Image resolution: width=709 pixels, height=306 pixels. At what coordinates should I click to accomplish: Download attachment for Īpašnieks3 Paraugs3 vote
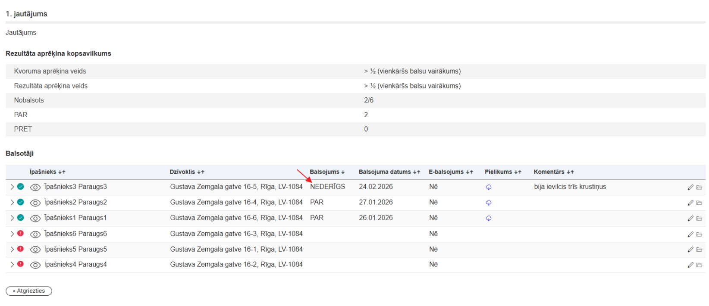(488, 187)
